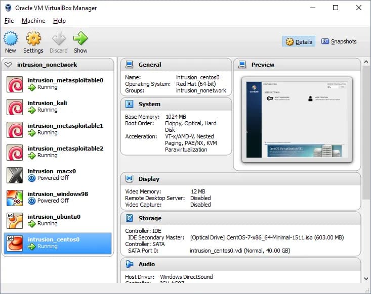Open the Machine menu
371x294 pixels.
(x=33, y=21)
